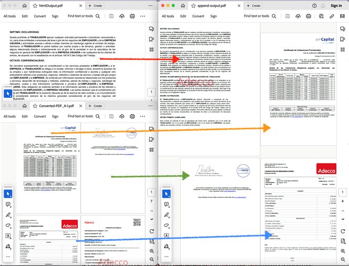Click the Sign in button
Screen dimensions: 349x266
point(336,5)
